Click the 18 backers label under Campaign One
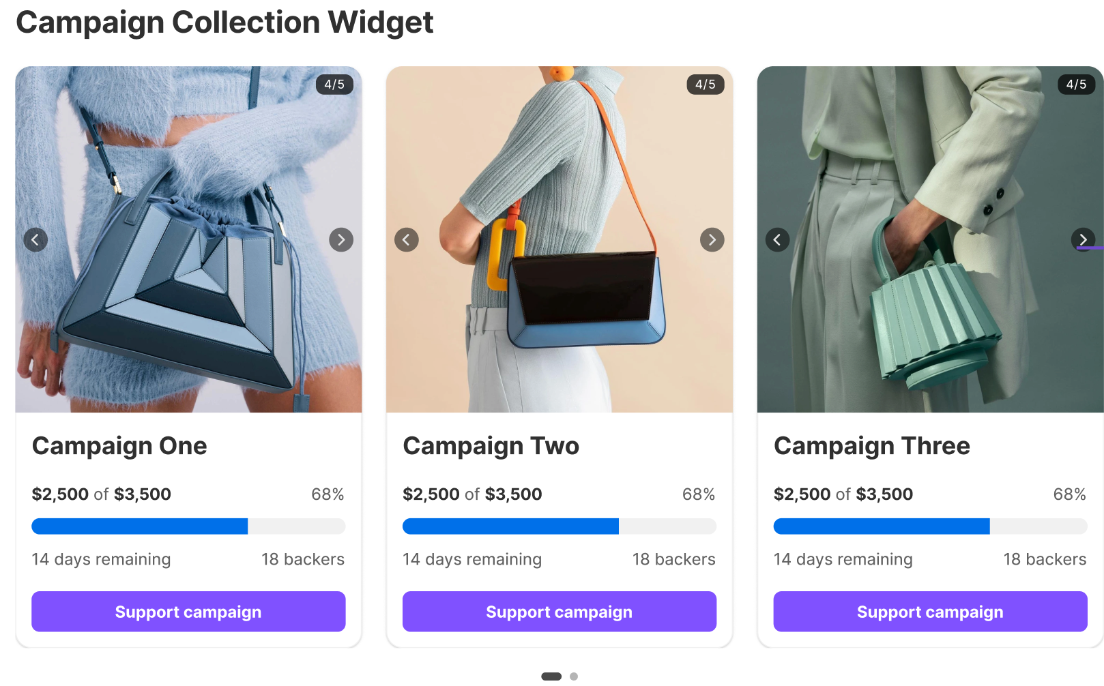The image size is (1104, 686). 303,559
